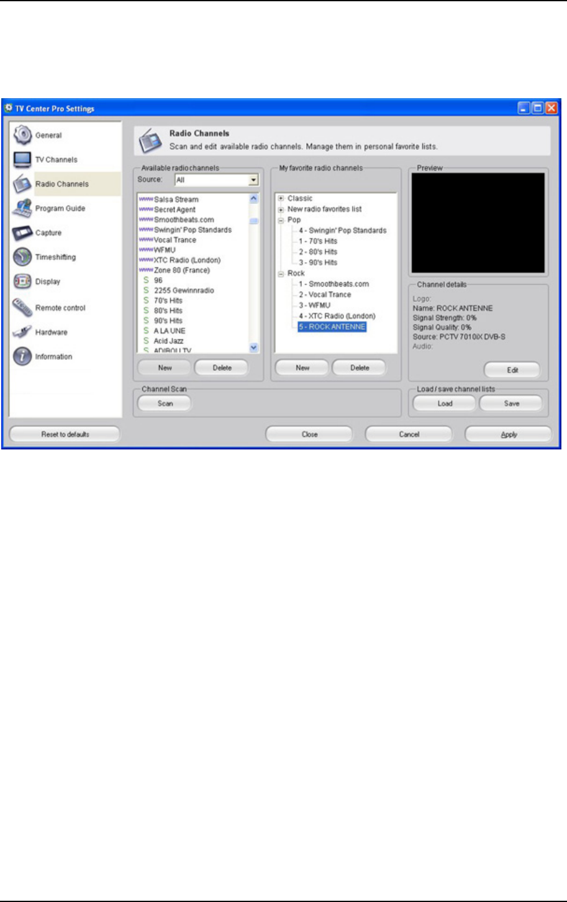Select 2255 Gewinnradio channel
This screenshot has height=902, width=567.
click(x=184, y=290)
